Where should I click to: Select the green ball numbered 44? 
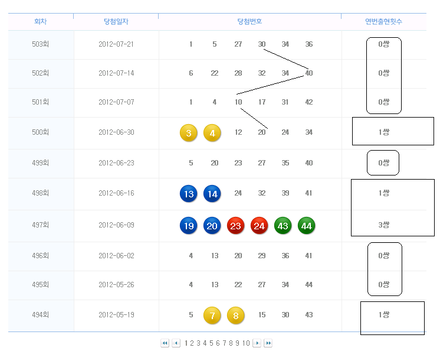[x=307, y=226]
